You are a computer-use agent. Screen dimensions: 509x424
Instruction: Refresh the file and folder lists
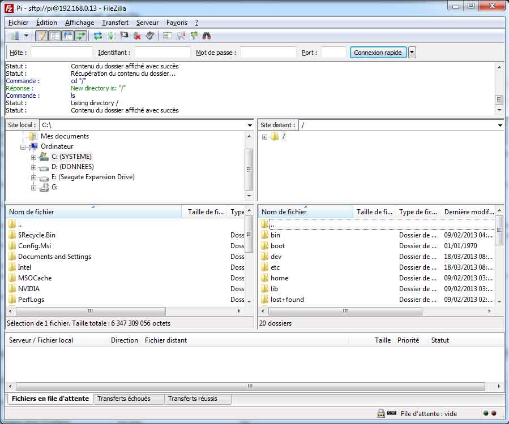pos(98,36)
